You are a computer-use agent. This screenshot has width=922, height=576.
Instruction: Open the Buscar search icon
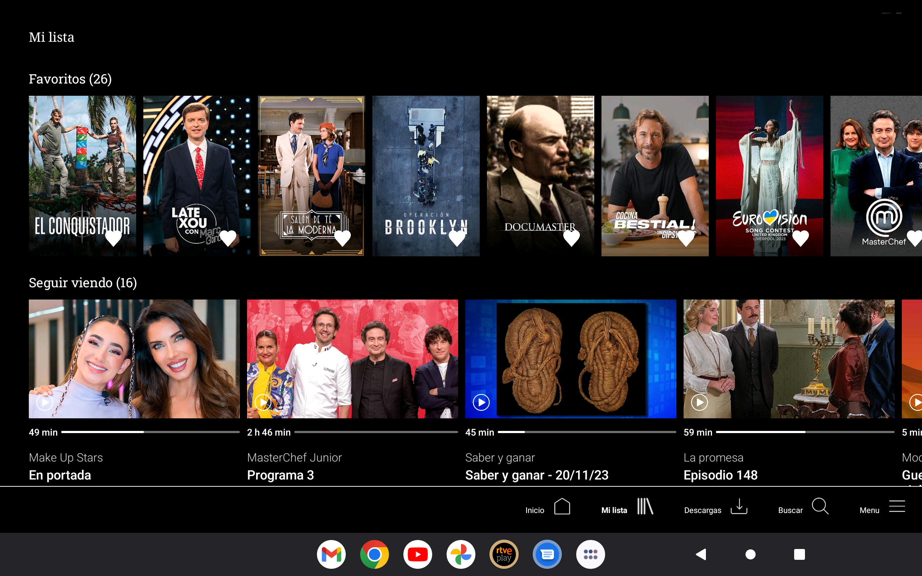point(820,507)
